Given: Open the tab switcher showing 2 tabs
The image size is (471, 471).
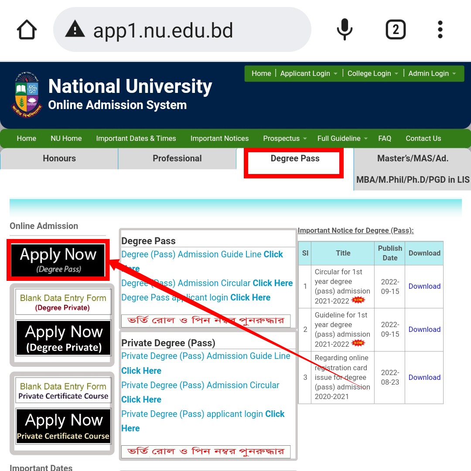Looking at the screenshot, I should 395,30.
